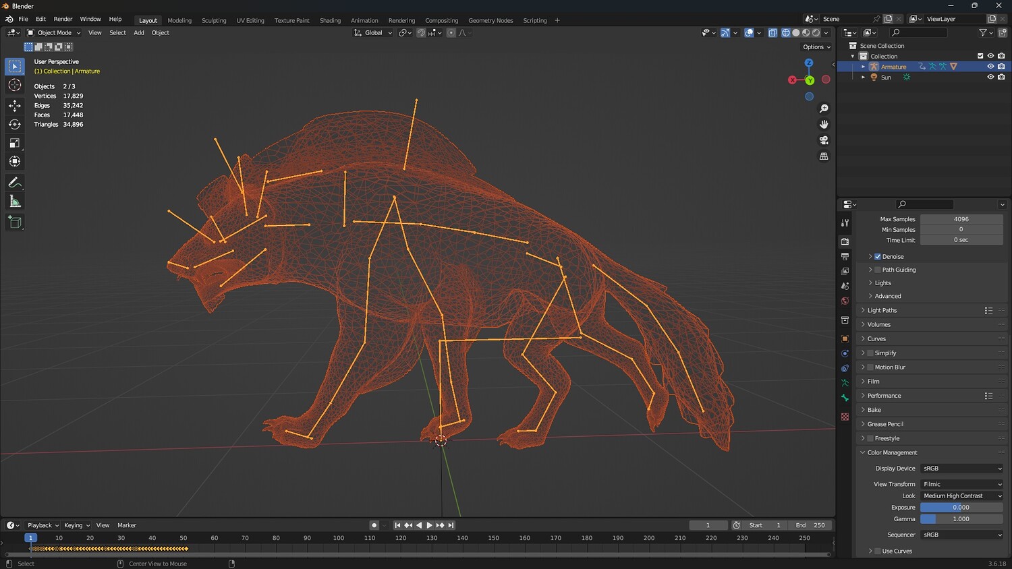Click the Add Cube tool
This screenshot has width=1012, height=569.
click(x=14, y=222)
